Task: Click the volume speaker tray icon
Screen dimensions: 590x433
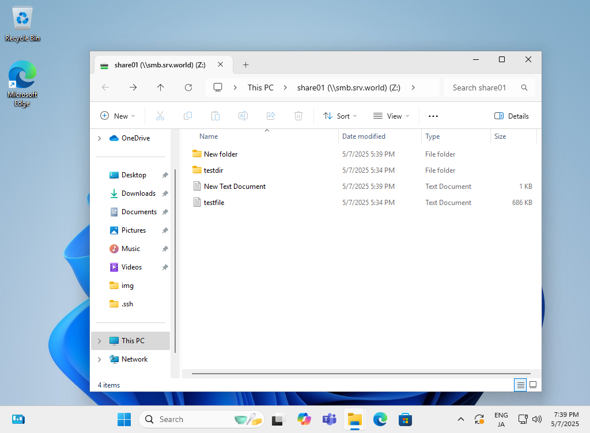Action: point(537,419)
